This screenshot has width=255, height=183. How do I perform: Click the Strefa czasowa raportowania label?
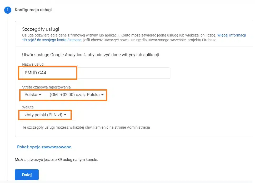(x=46, y=87)
